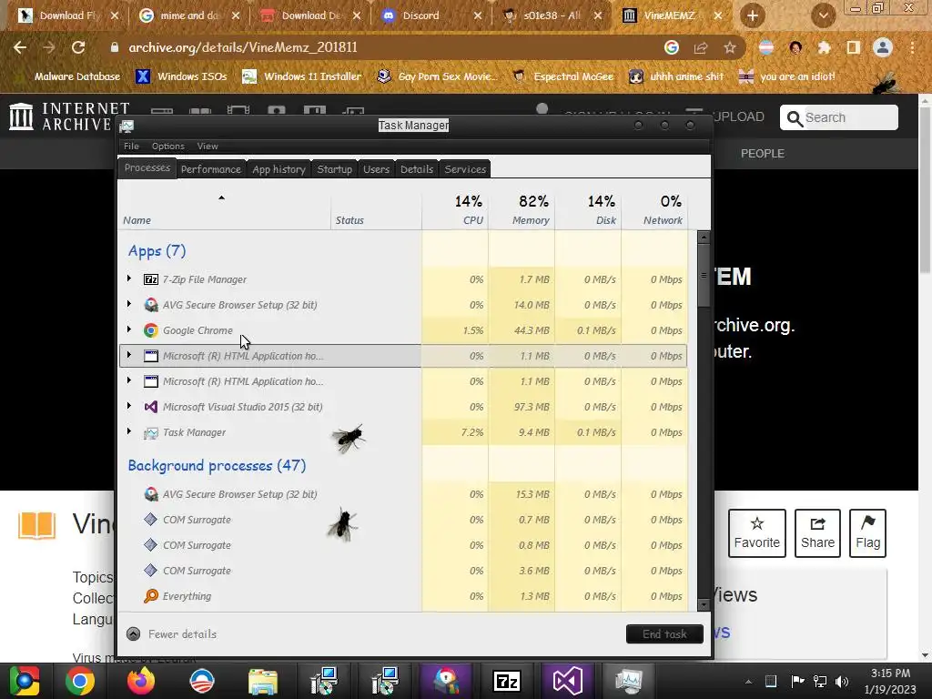
Task: Click the Flag button on archive page
Action: pyautogui.click(x=867, y=533)
